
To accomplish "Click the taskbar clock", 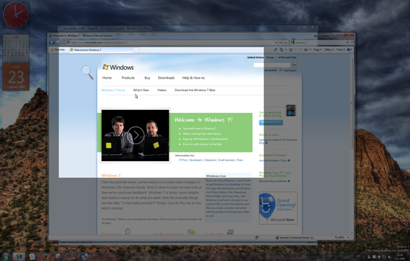I will (x=399, y=257).
